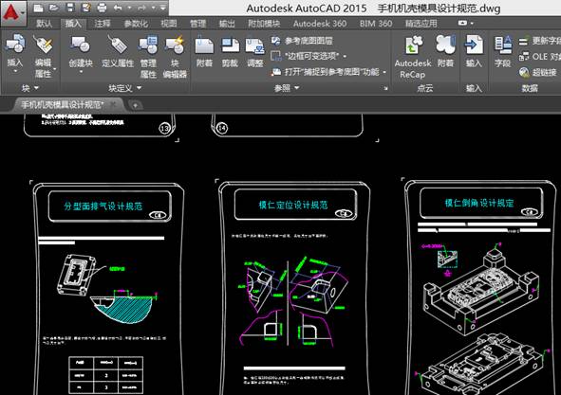This screenshot has height=395, width=561.
Task: Switch to the 默认 ribbon tab
Action: (44, 24)
